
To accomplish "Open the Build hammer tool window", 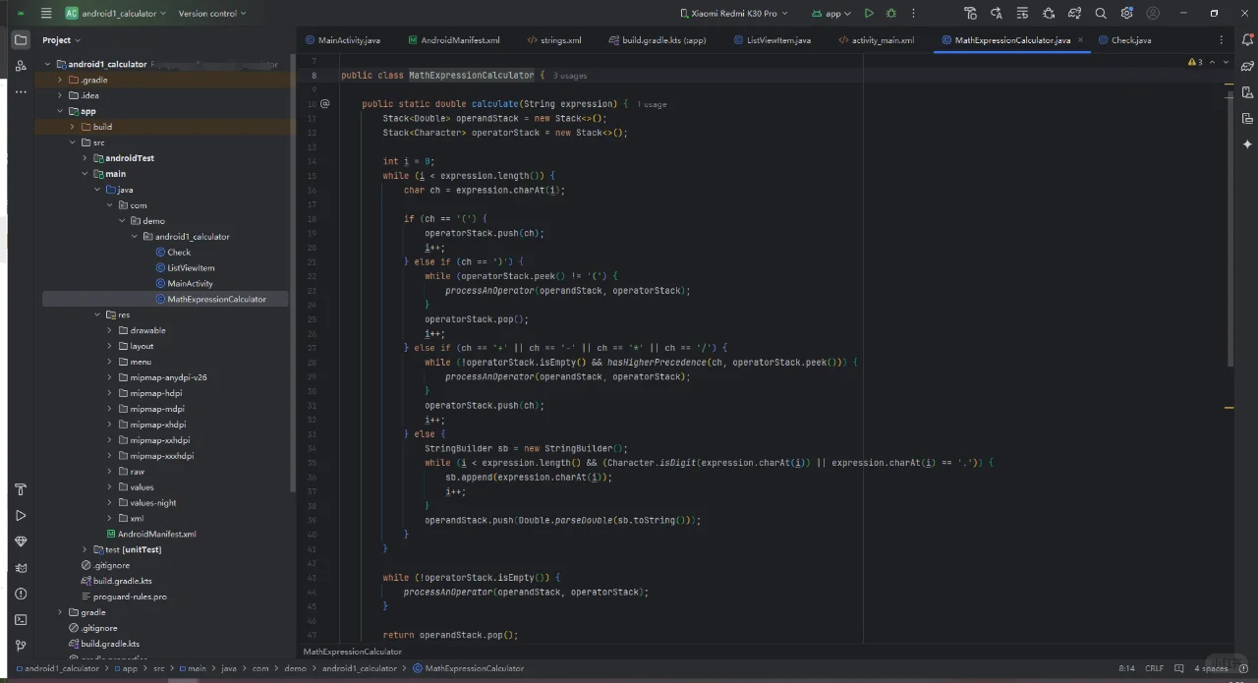I will click(x=21, y=489).
